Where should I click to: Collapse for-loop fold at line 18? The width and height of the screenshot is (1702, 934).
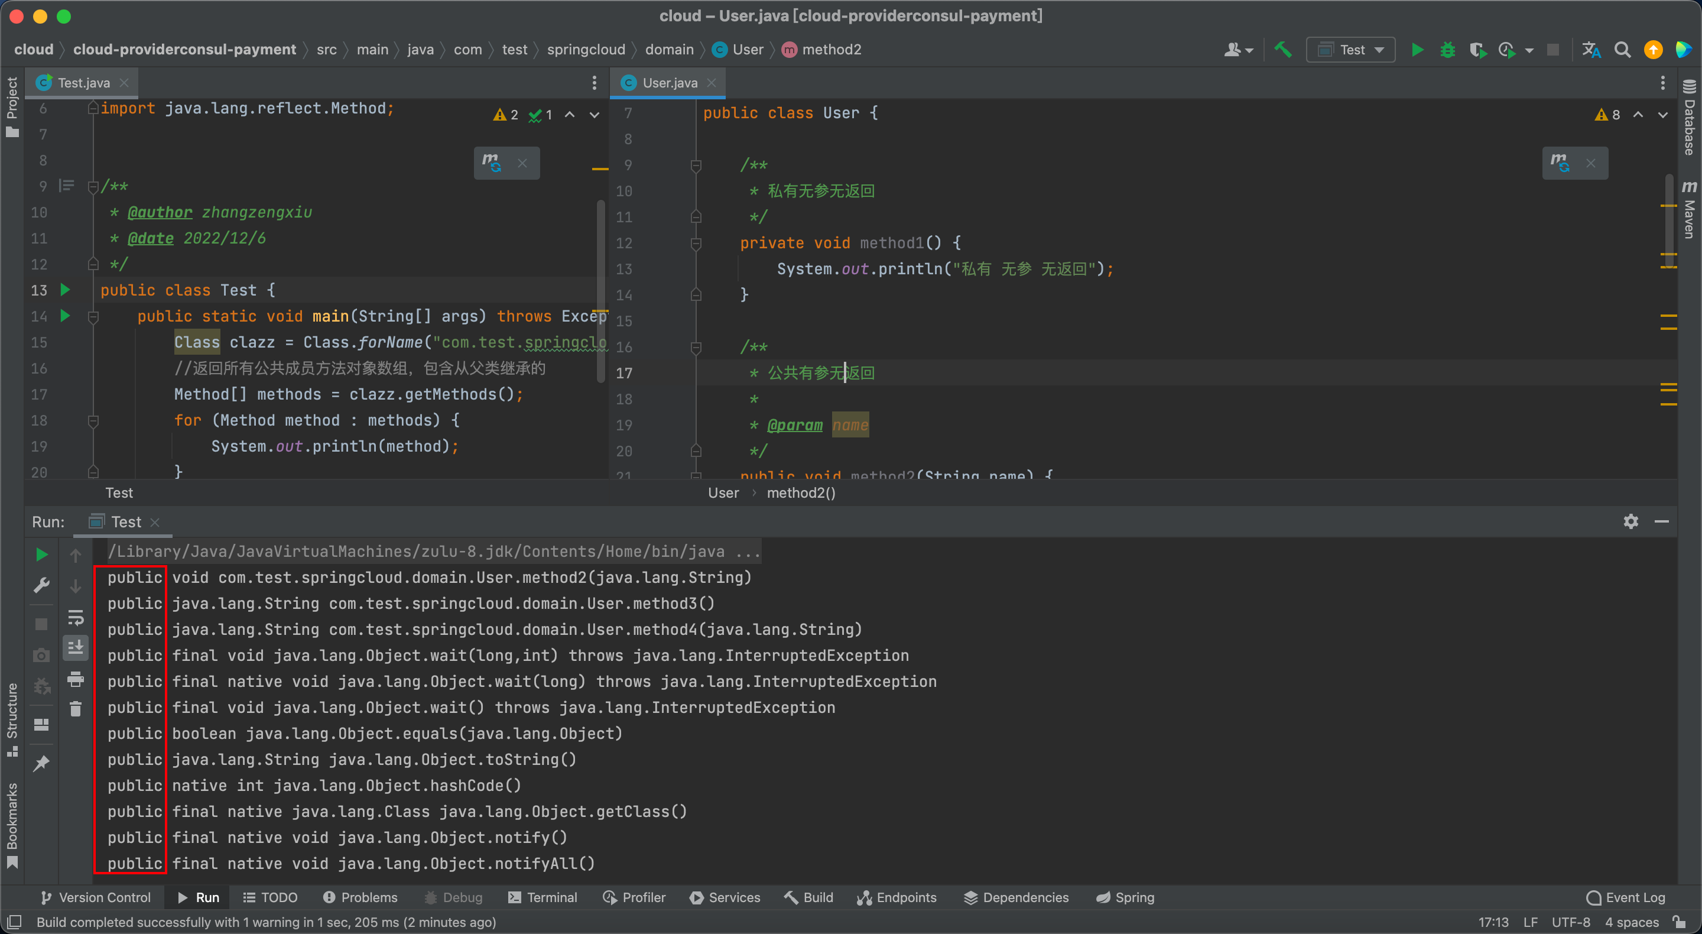(93, 420)
